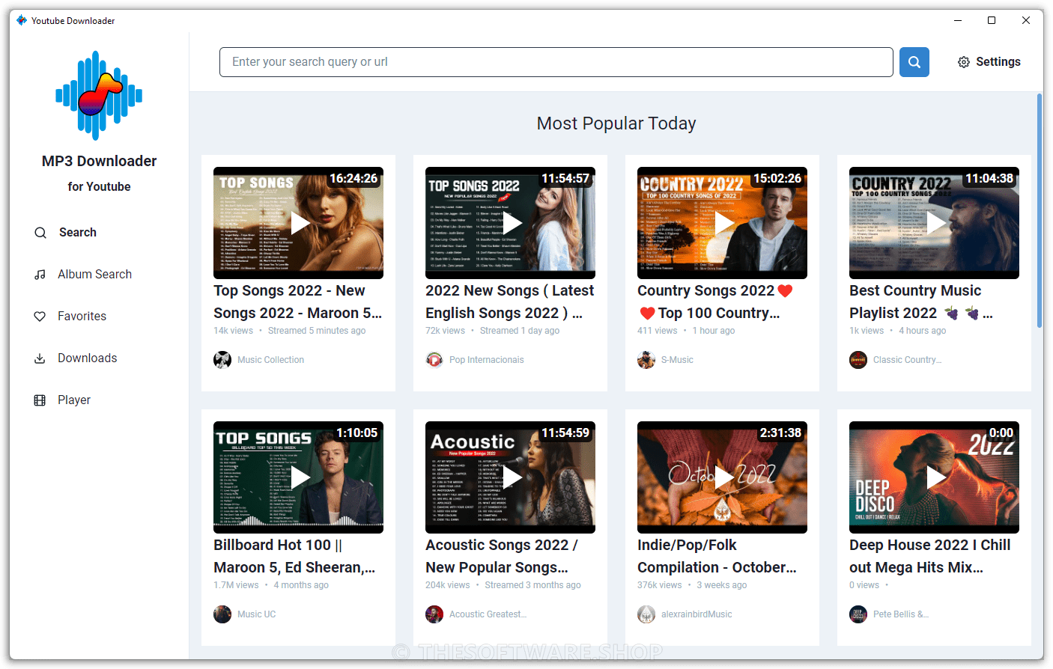
Task: Open title Country Songs 2022 Top 100
Action: 715,302
